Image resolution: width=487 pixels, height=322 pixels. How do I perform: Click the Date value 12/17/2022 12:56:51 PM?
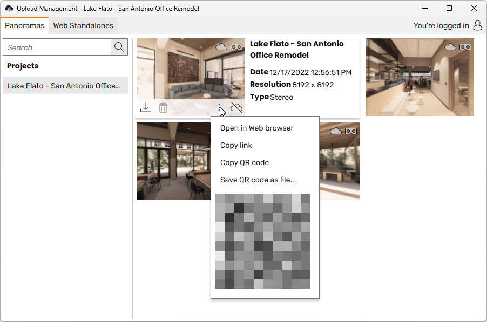(310, 72)
